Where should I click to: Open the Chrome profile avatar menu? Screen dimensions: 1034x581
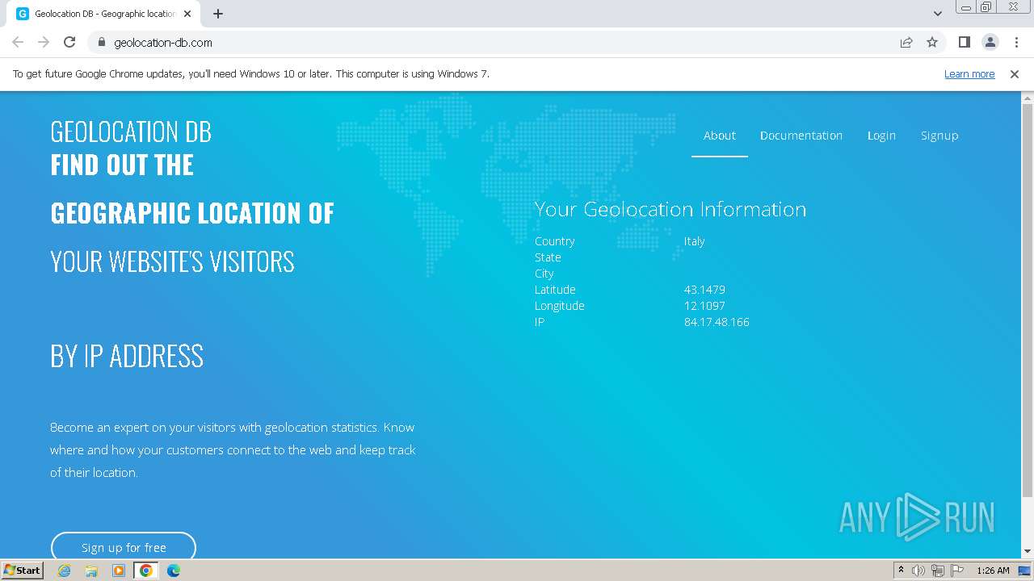[990, 42]
